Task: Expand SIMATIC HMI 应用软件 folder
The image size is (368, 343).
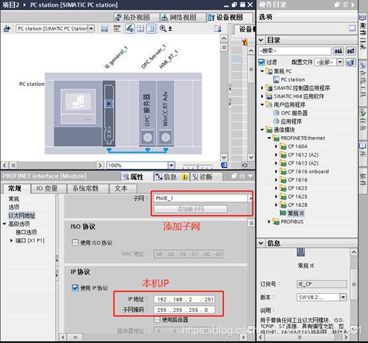Action: (262, 96)
